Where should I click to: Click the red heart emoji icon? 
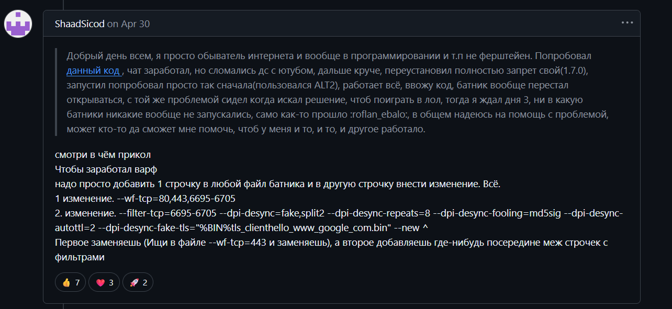pyautogui.click(x=100, y=282)
